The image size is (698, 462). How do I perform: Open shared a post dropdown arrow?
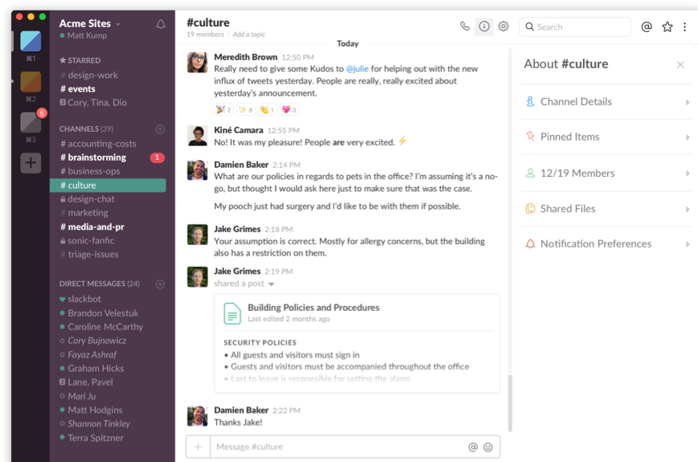[x=271, y=284]
